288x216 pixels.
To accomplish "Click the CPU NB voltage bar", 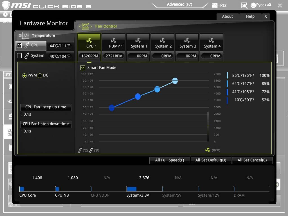I will (x=57, y=189).
